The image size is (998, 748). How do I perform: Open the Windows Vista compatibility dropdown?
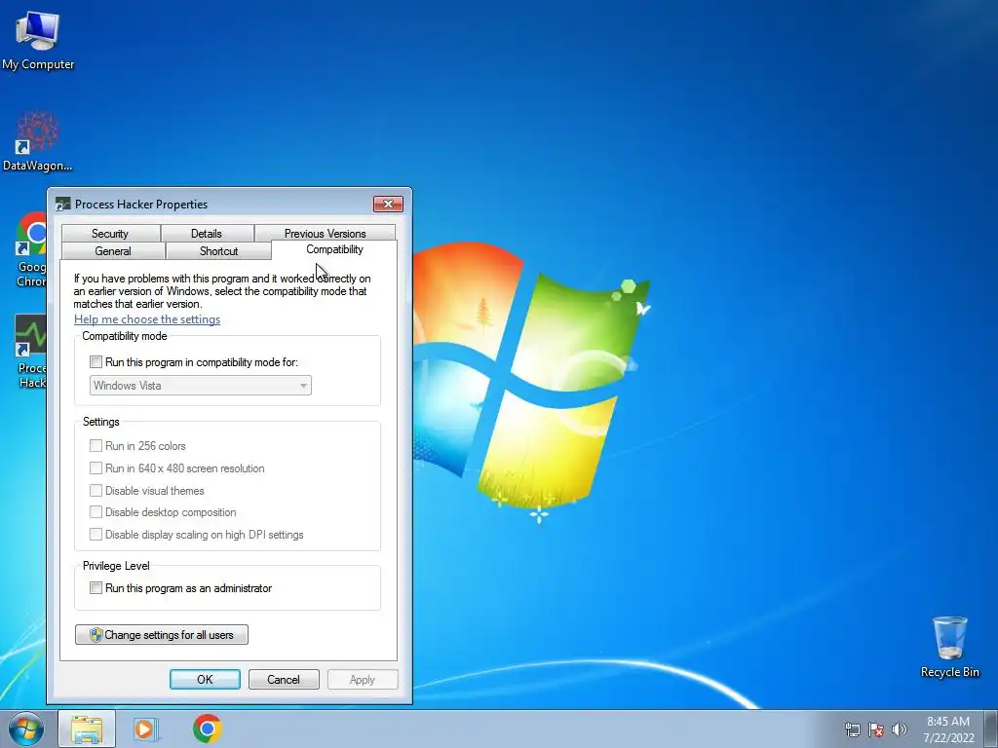click(x=201, y=386)
